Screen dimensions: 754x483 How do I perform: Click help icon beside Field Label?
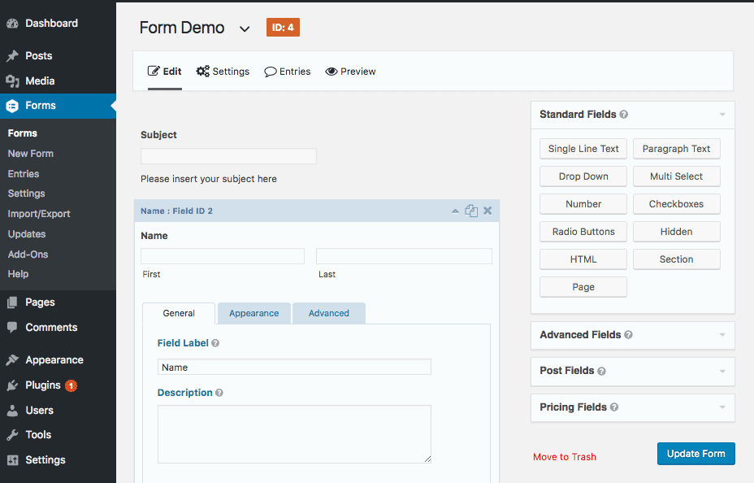215,343
